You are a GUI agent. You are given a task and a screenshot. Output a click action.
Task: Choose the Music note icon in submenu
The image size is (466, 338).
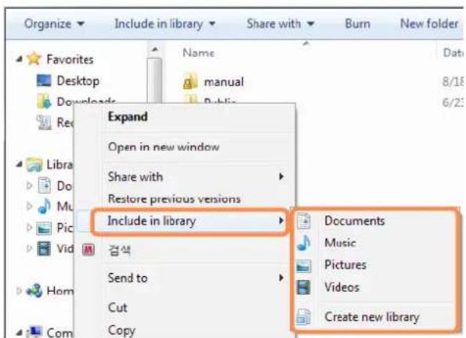point(304,243)
